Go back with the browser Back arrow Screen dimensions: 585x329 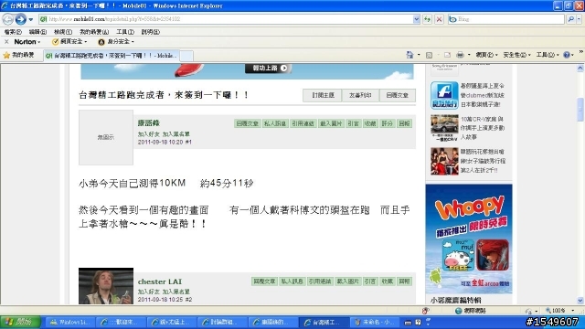coord(8,19)
